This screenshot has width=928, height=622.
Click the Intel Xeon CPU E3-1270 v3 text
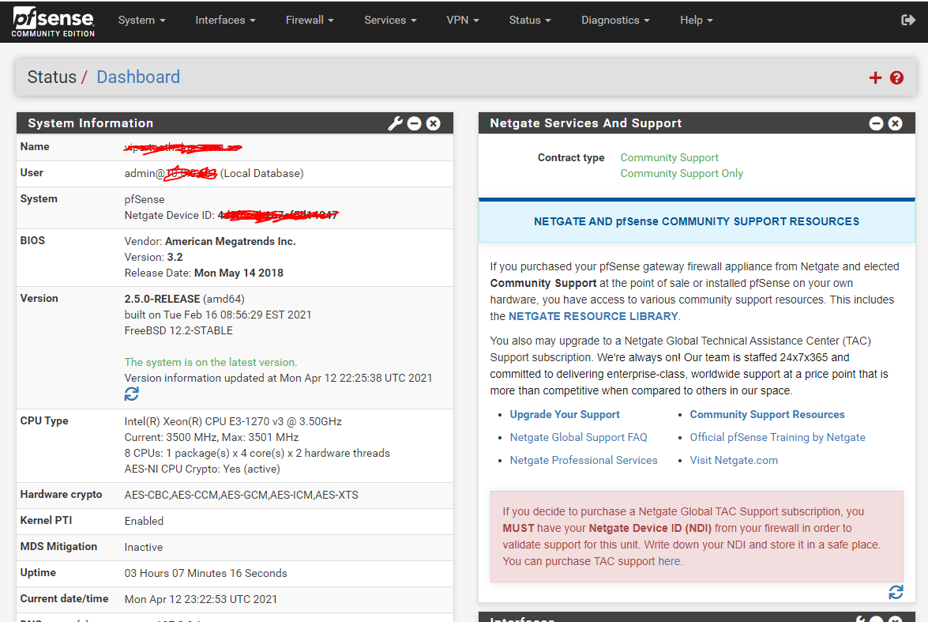(x=232, y=421)
